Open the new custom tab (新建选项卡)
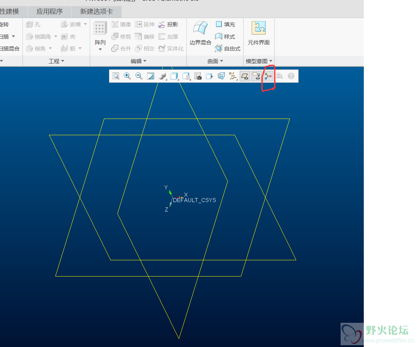Viewport: 417px width, 347px height. click(97, 12)
